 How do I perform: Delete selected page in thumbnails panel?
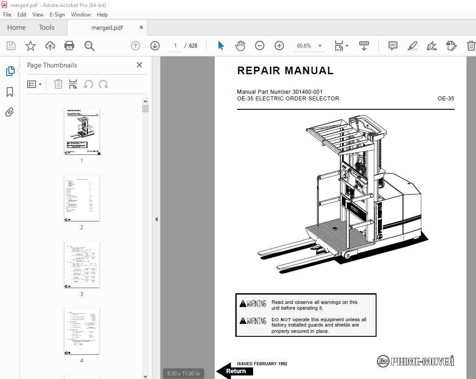58,84
